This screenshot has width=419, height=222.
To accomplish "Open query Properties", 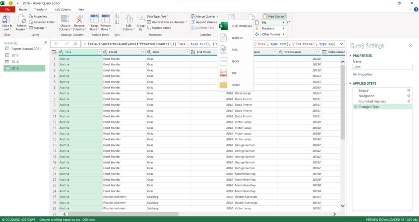I will pos(38,16).
